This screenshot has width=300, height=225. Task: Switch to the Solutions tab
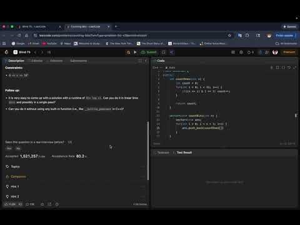(x=55, y=61)
